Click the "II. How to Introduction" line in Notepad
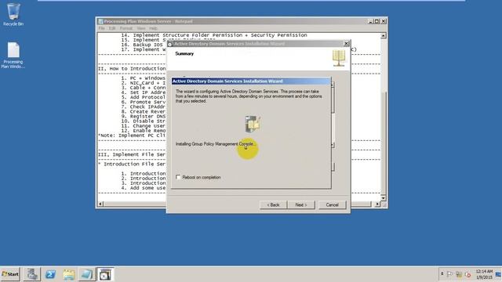The height and width of the screenshot is (282, 502). [x=132, y=68]
